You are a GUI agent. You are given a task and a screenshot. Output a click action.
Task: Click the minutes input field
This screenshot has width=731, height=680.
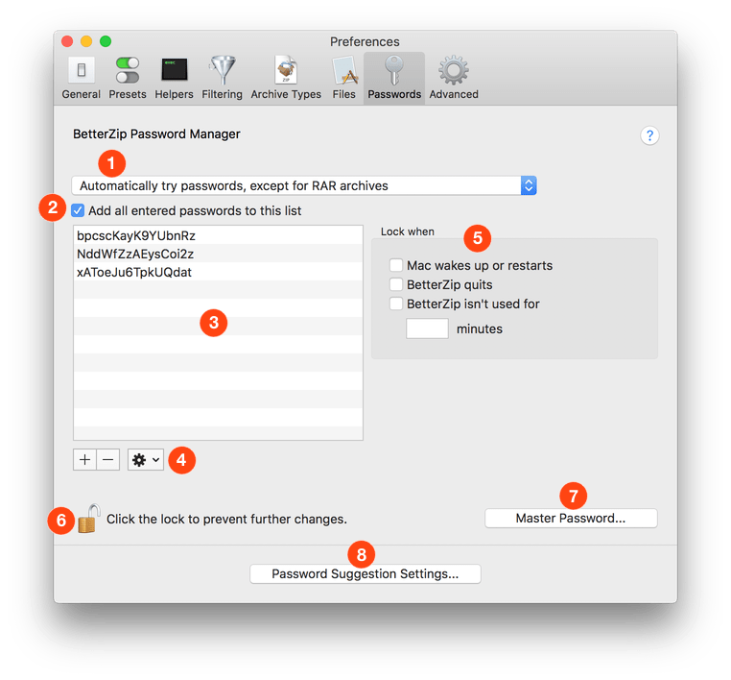point(427,328)
